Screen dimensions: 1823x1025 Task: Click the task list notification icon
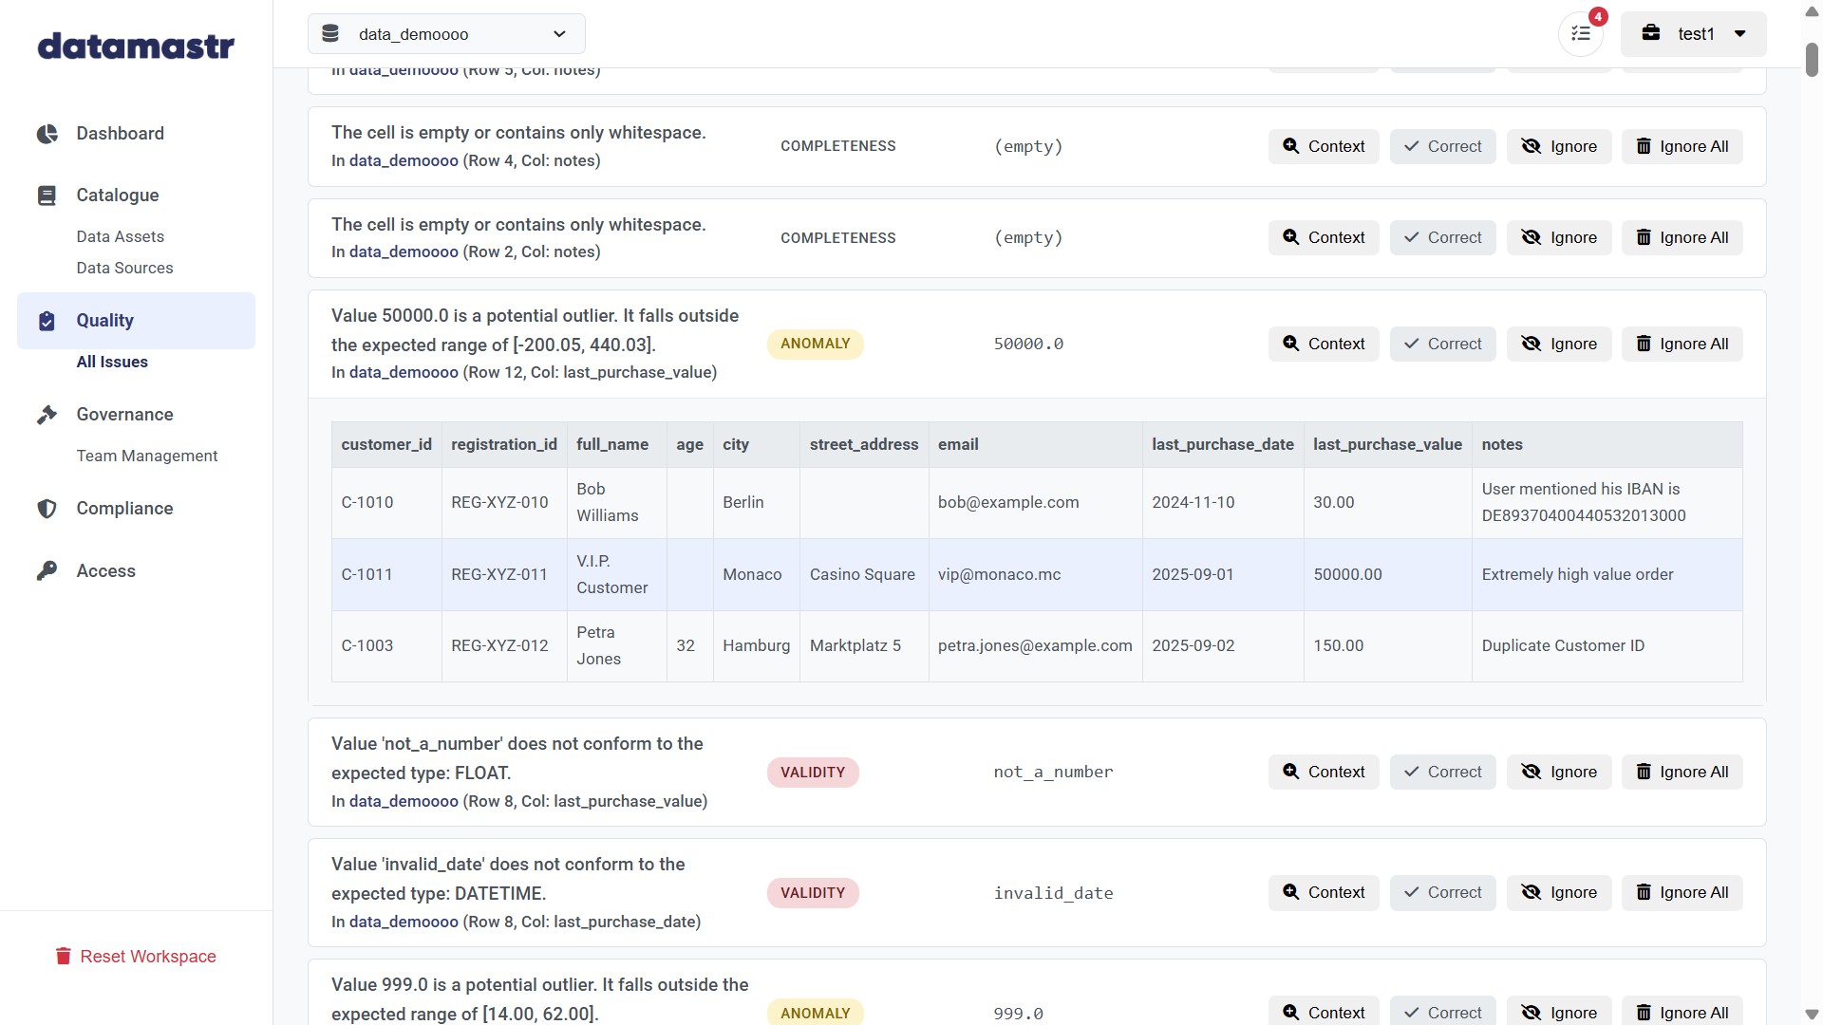(1580, 34)
